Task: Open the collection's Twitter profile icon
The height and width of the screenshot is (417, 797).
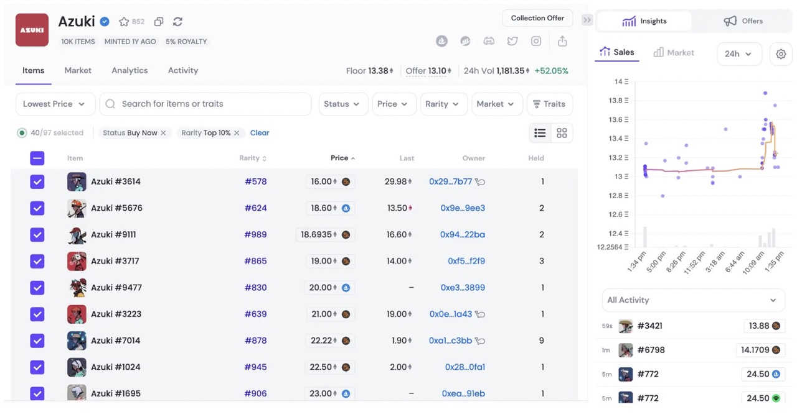Action: click(x=512, y=41)
